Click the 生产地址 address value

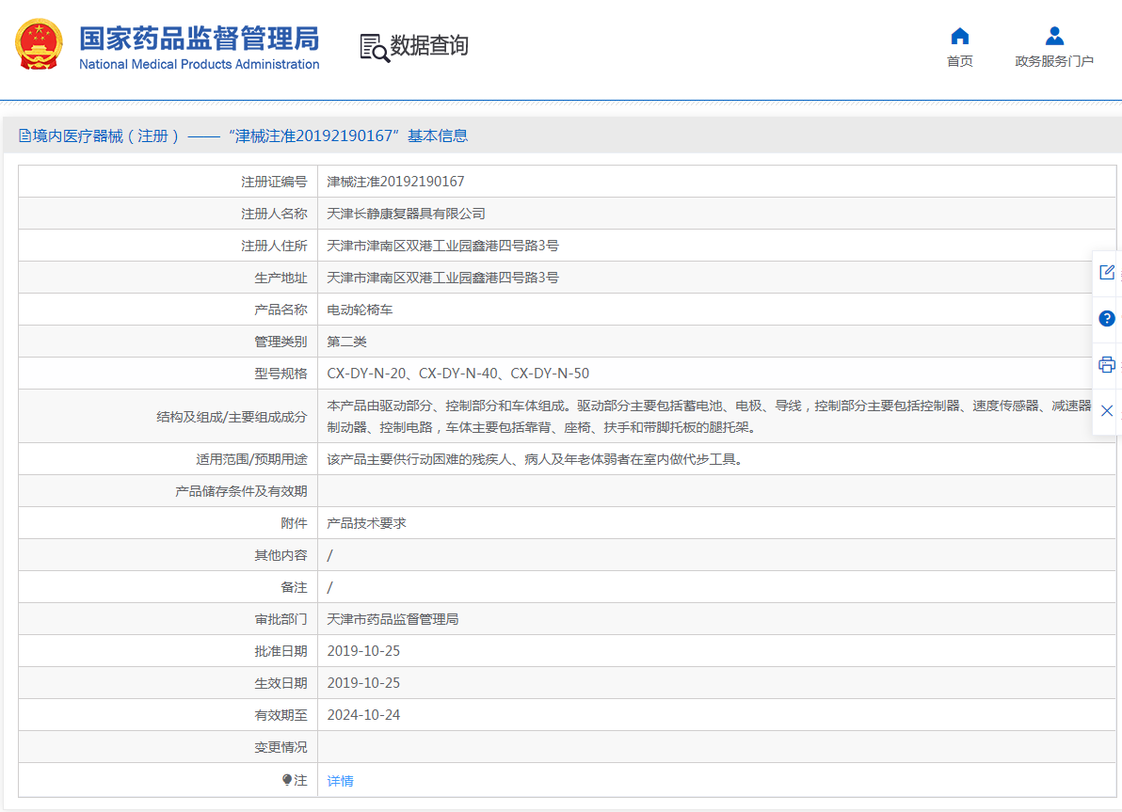click(x=443, y=278)
